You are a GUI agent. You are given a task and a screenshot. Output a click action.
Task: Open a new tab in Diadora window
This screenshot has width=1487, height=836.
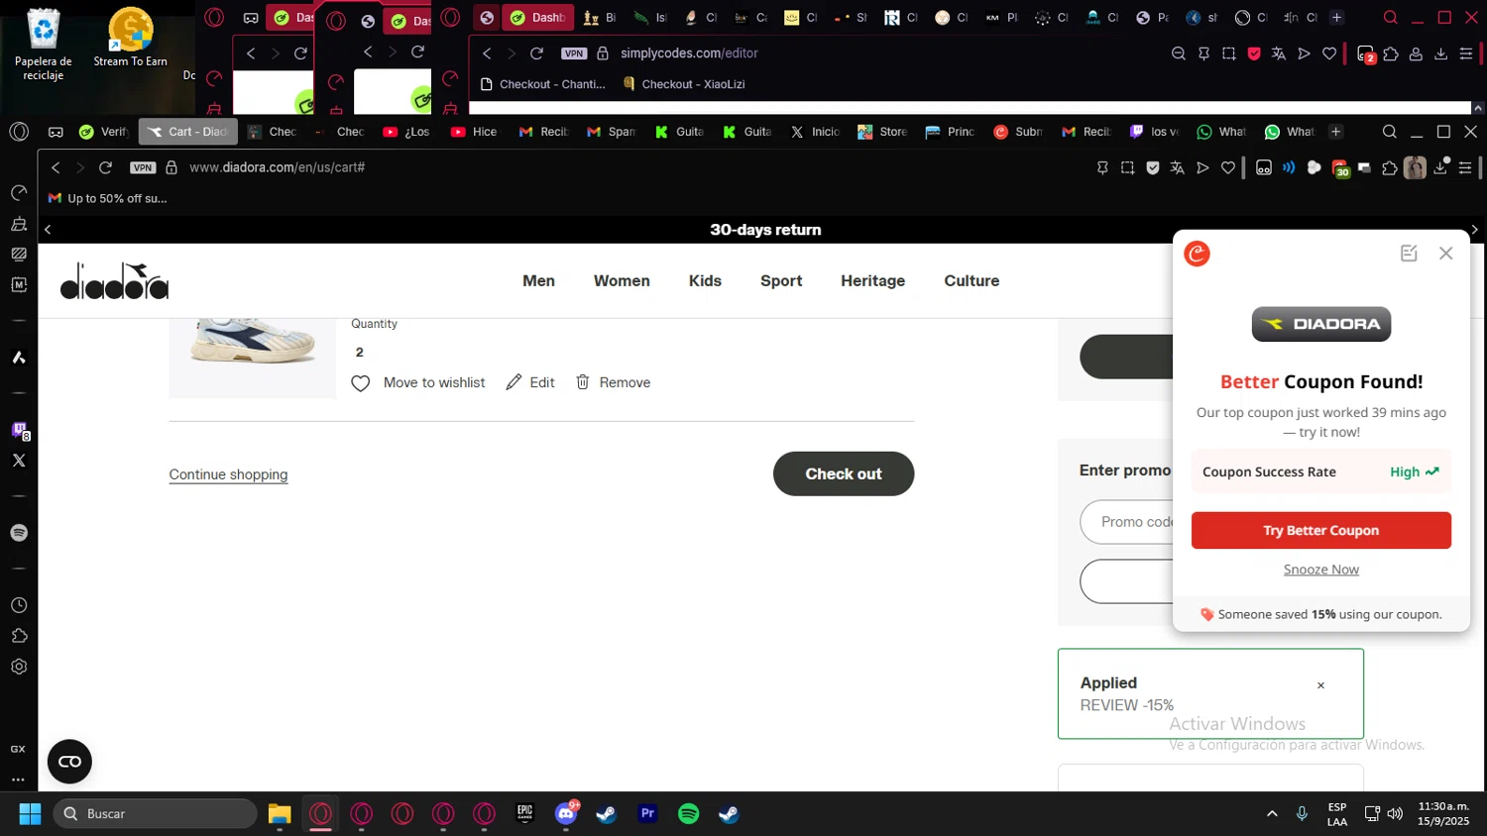coord(1335,132)
